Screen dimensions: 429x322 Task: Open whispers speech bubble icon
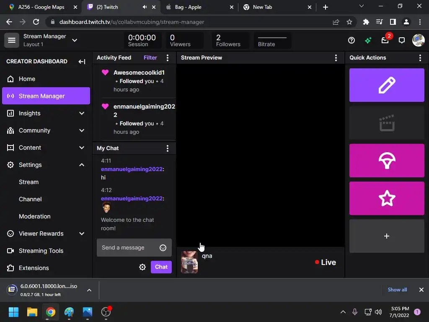coord(402,41)
